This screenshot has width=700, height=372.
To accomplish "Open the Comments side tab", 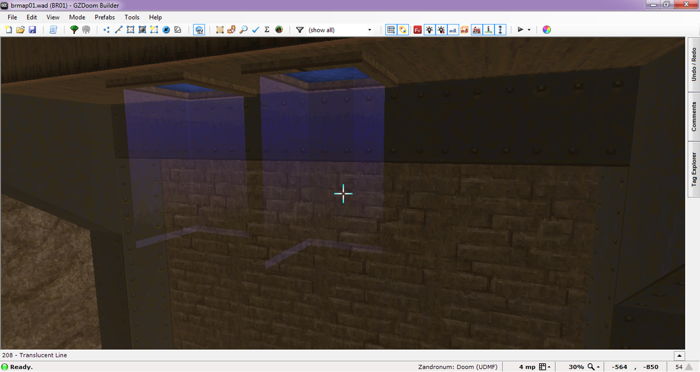I will (693, 116).
